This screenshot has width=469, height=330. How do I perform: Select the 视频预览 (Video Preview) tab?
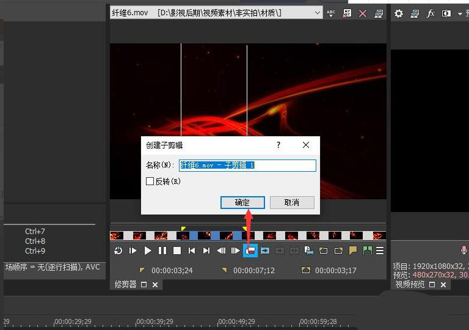(x=410, y=284)
